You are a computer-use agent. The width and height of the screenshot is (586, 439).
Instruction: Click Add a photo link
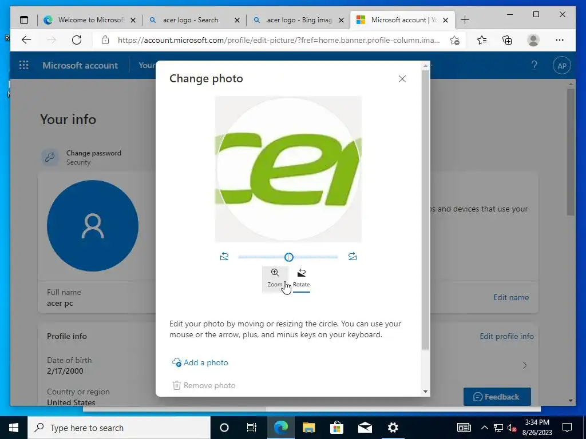(x=200, y=362)
